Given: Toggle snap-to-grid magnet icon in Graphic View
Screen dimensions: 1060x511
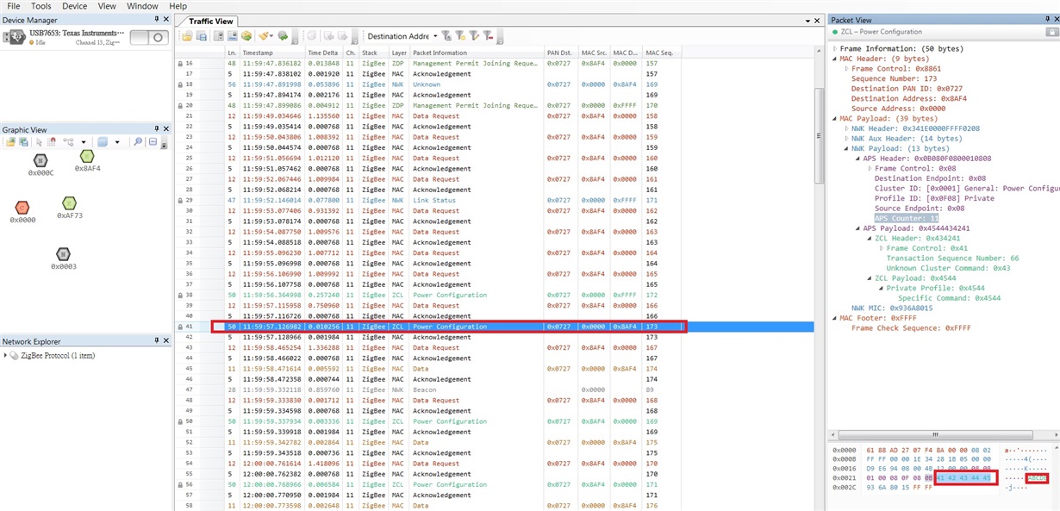Looking at the screenshot, I should pyautogui.click(x=52, y=141).
